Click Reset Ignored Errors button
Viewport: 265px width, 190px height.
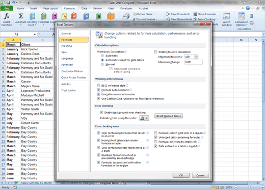[x=169, y=116]
